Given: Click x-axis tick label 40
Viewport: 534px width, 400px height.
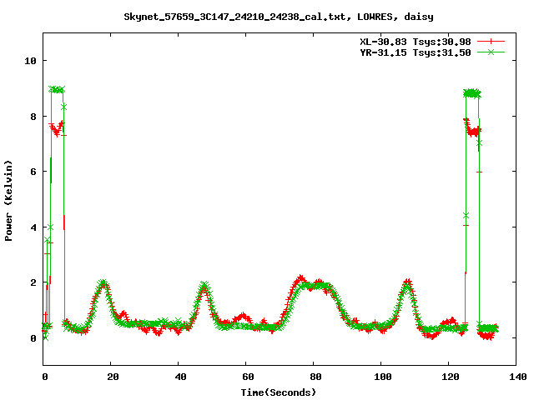Looking at the screenshot, I should click(180, 377).
